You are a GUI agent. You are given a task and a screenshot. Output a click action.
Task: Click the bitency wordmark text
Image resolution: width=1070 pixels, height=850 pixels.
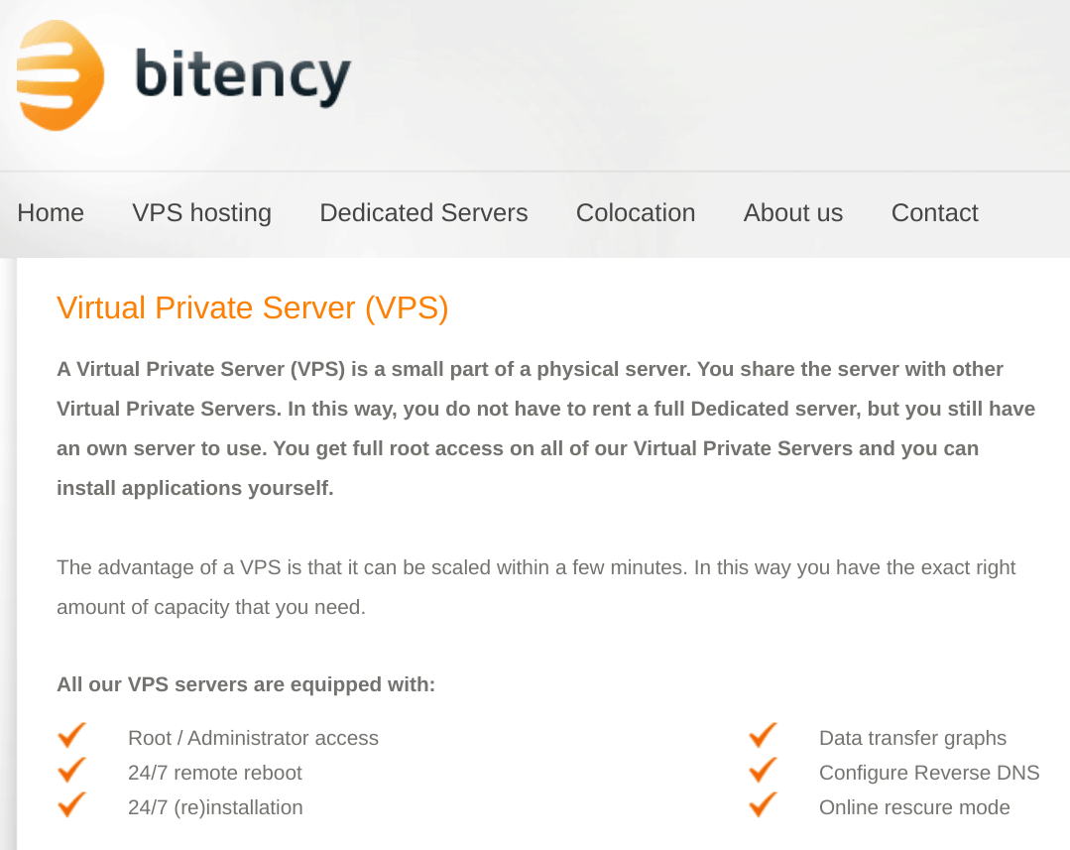(243, 76)
